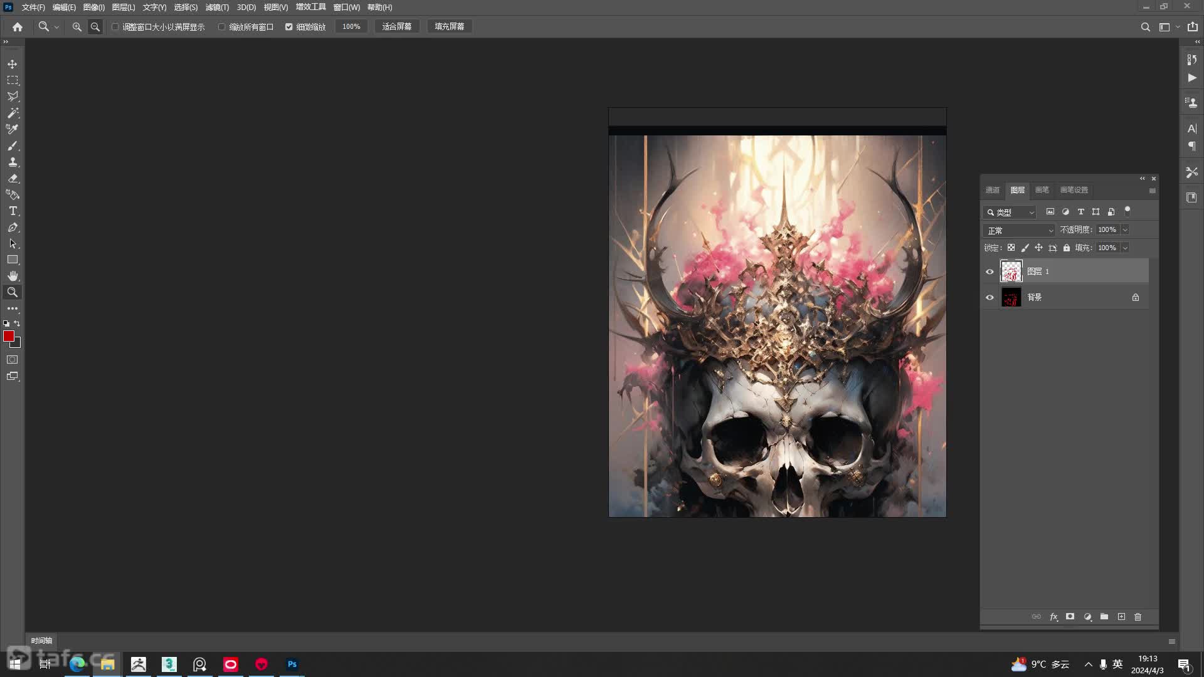This screenshot has height=677, width=1204.
Task: Open the fill slider dropdown arrow
Action: click(x=1125, y=248)
